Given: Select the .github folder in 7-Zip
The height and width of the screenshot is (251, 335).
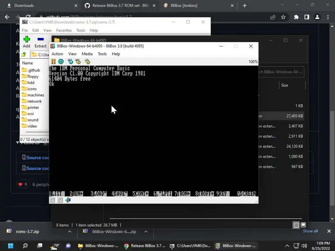Looking at the screenshot, I should coord(31,70).
